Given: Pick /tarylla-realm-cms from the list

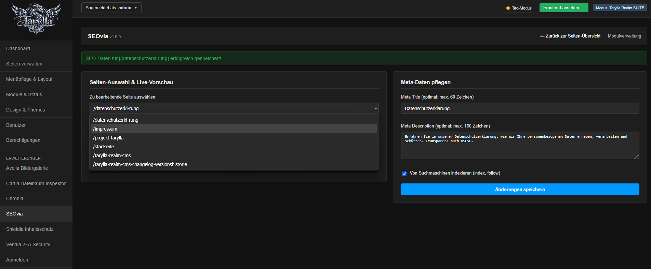Looking at the screenshot, I should [x=234, y=155].
